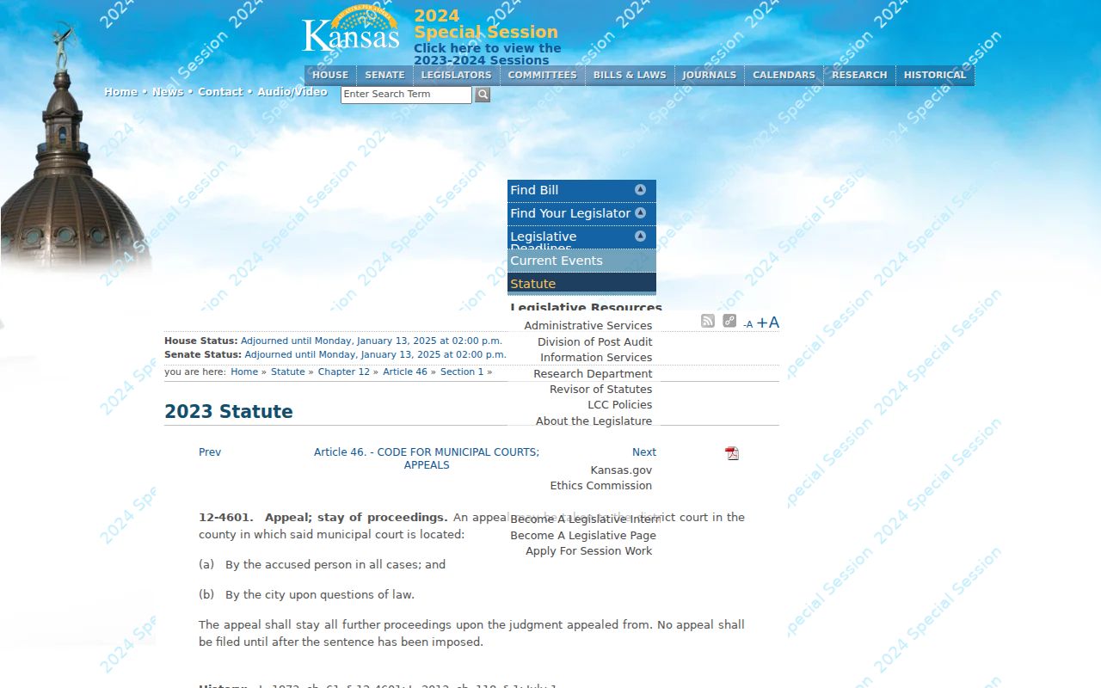The height and width of the screenshot is (688, 1101).
Task: Open the RESEARCH menu
Action: point(859,75)
